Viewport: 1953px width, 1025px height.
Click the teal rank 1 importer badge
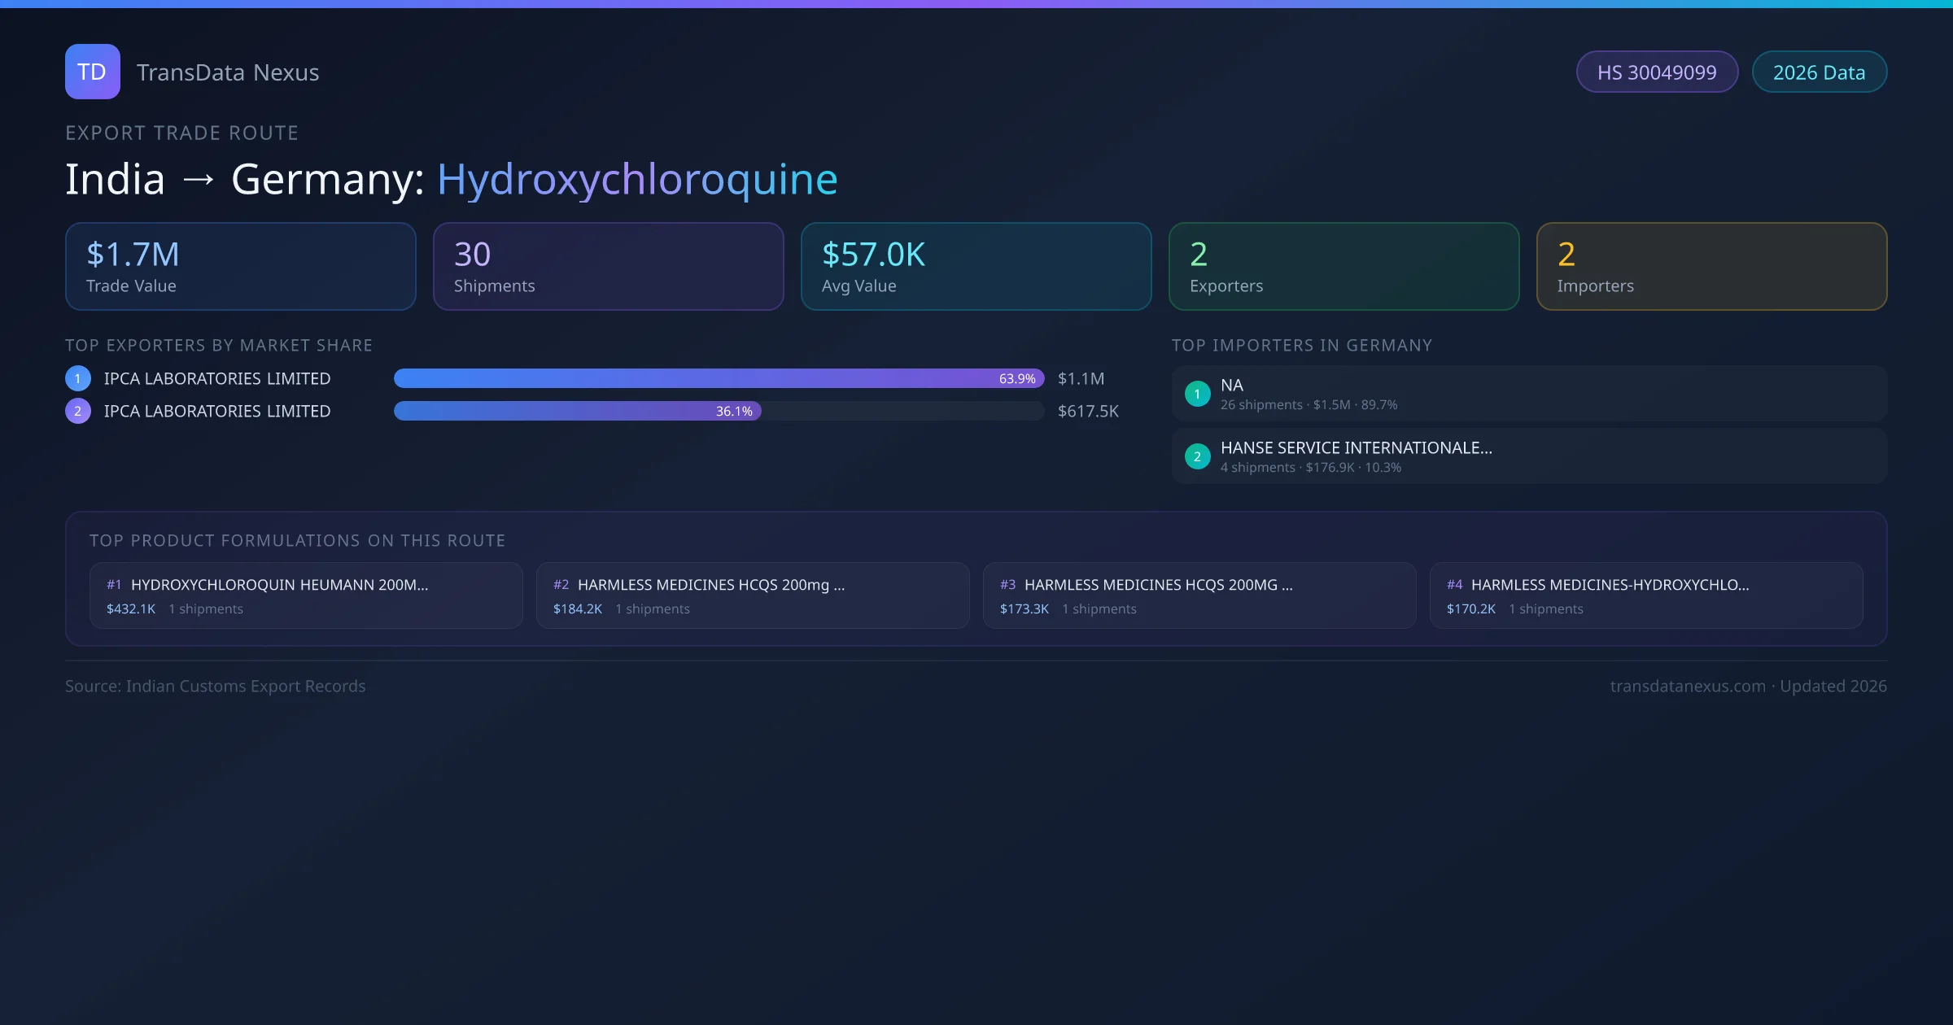pyautogui.click(x=1197, y=394)
